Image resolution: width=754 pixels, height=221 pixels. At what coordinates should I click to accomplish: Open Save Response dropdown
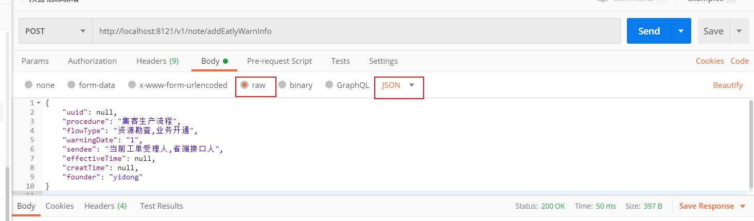742,206
